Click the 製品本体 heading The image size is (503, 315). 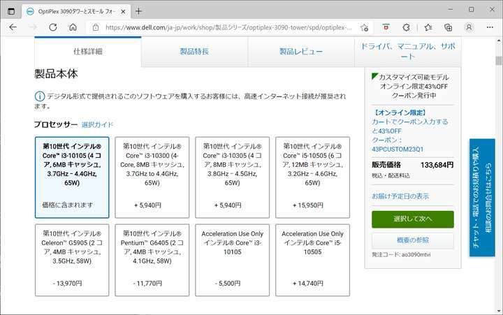(56, 74)
